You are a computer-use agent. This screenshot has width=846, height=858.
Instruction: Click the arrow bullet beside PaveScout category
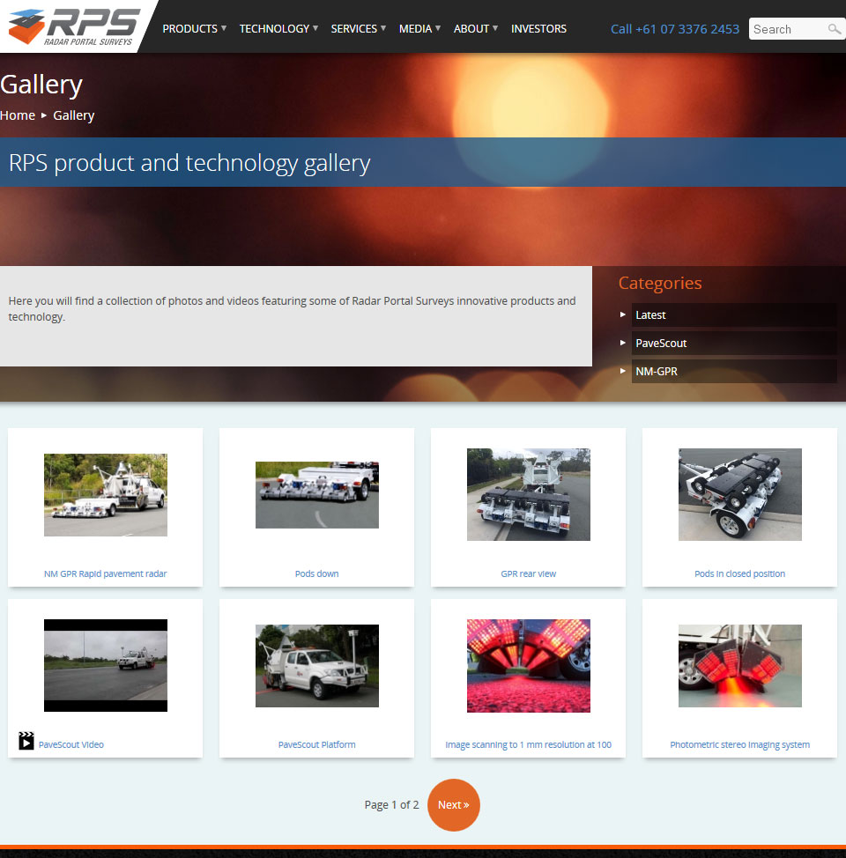[622, 343]
